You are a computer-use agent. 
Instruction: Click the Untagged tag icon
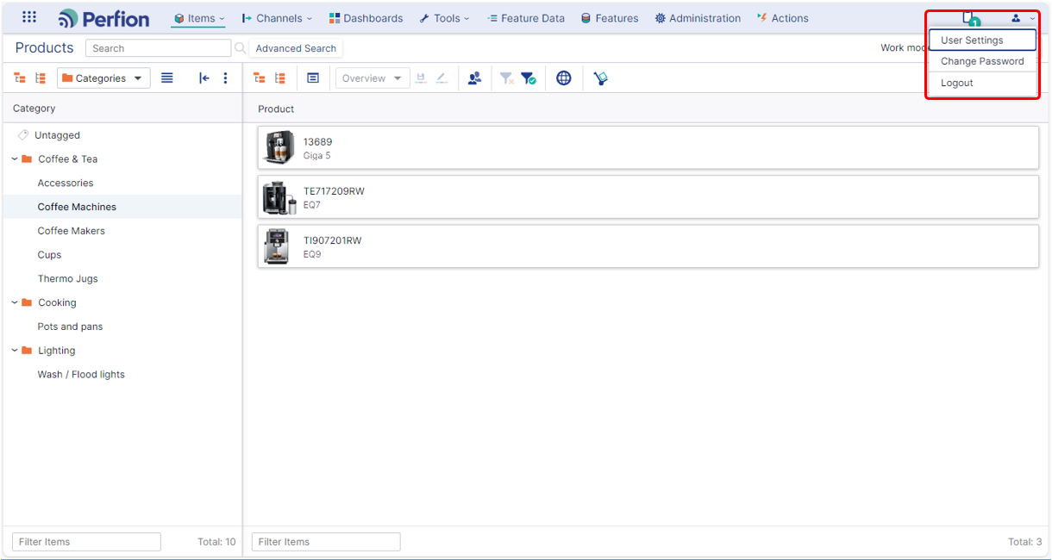(23, 135)
